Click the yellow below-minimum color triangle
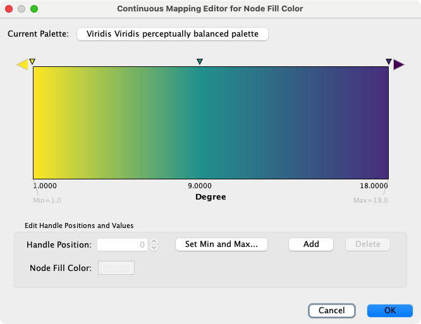 pos(22,64)
